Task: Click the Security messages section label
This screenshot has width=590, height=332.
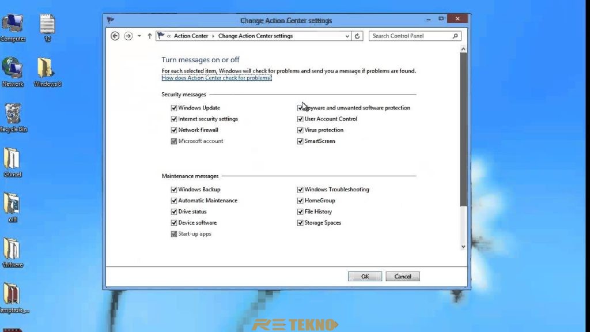Action: pos(184,95)
